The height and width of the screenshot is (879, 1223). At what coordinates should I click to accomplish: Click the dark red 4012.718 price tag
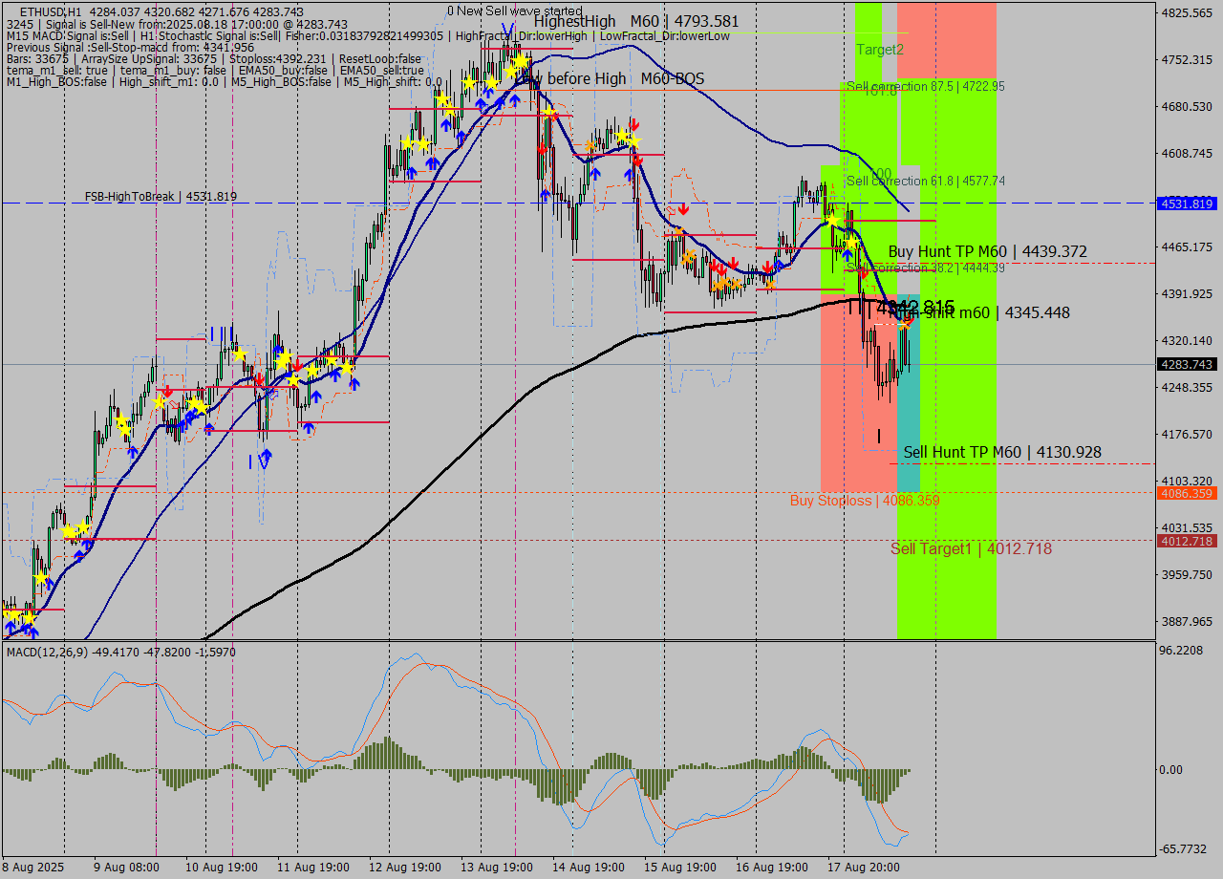click(x=1186, y=541)
